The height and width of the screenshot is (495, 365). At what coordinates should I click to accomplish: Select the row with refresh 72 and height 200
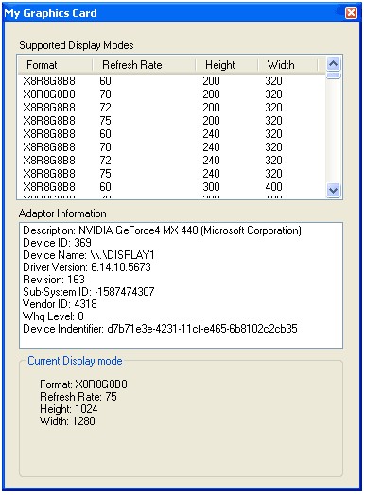coord(171,108)
